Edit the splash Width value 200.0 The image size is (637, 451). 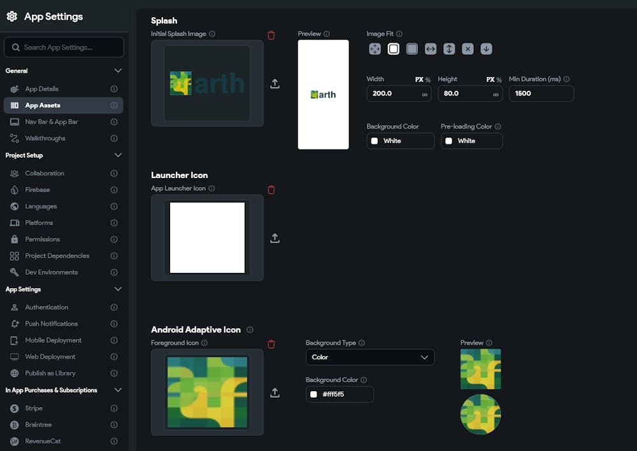pyautogui.click(x=399, y=94)
